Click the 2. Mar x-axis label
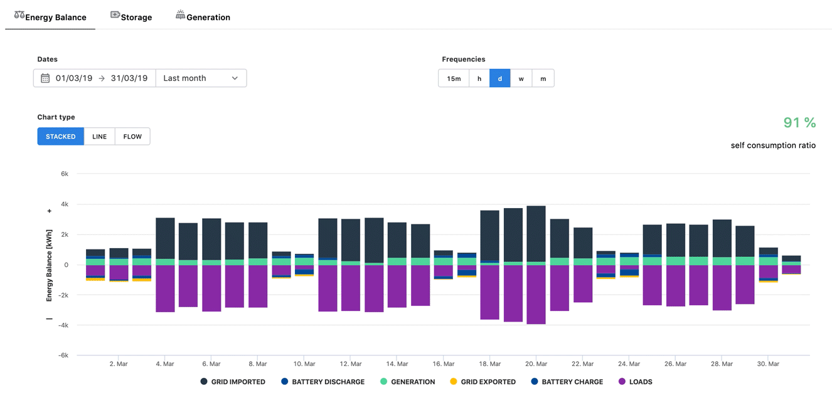832x403 pixels. click(x=119, y=364)
